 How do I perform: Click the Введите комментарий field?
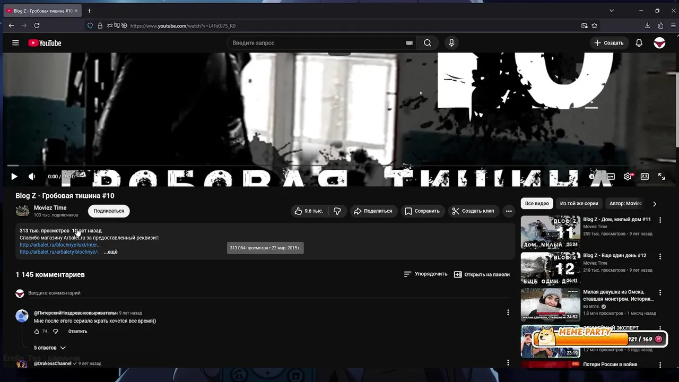[x=268, y=293]
